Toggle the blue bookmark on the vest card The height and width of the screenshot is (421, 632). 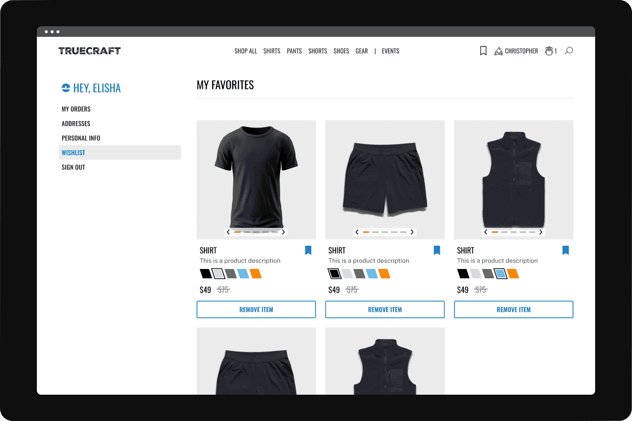coord(566,250)
